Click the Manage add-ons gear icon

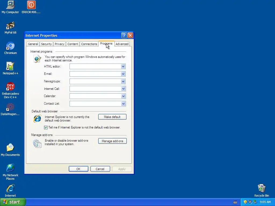click(x=37, y=144)
